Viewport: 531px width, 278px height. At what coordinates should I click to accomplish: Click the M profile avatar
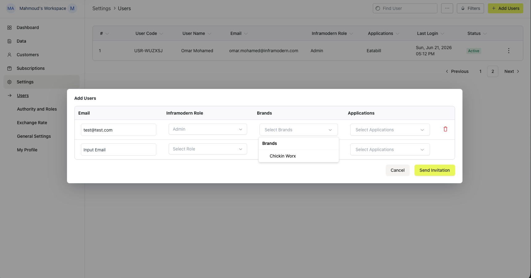point(72,8)
